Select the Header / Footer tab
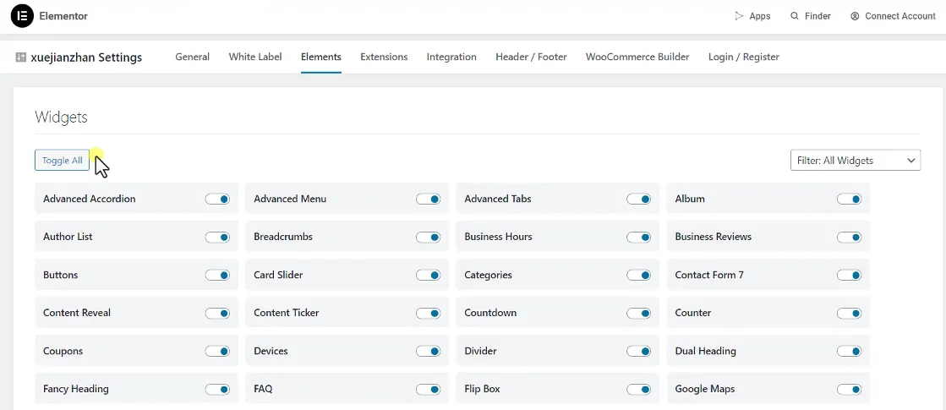Screen dimensions: 946x410 (531, 57)
